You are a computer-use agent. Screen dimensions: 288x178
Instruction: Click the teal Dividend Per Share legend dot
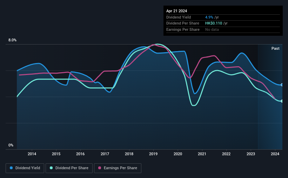point(51,168)
